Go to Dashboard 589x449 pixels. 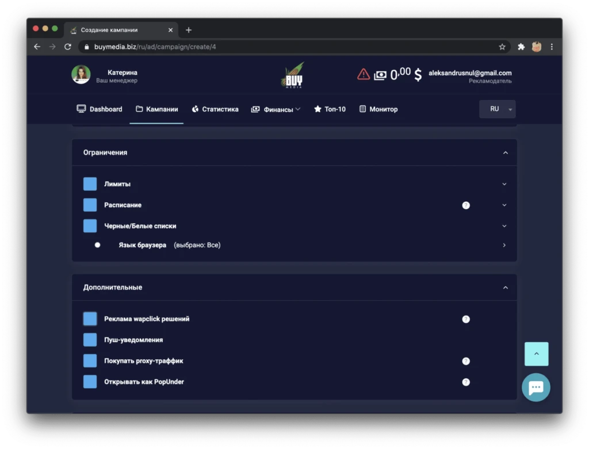click(x=100, y=109)
